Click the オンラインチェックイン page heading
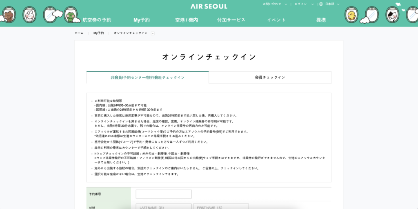This screenshot has width=418, height=209. point(209,57)
